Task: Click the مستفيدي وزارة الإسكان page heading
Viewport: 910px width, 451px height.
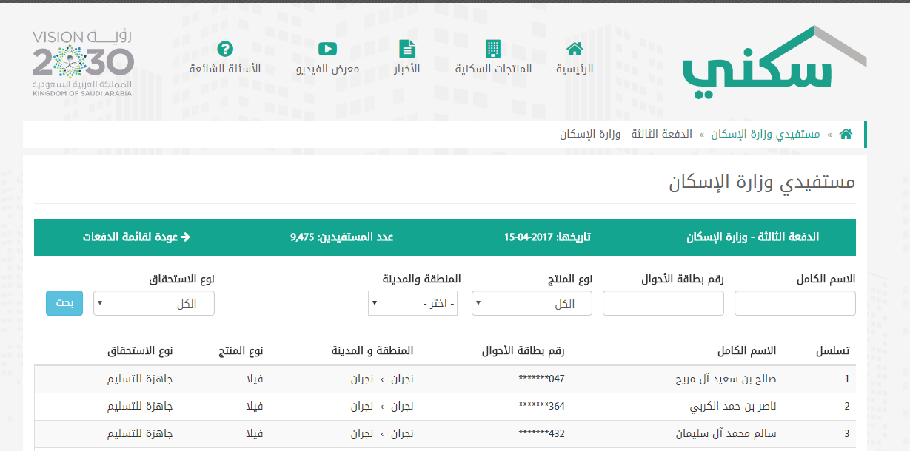Action: (762, 183)
